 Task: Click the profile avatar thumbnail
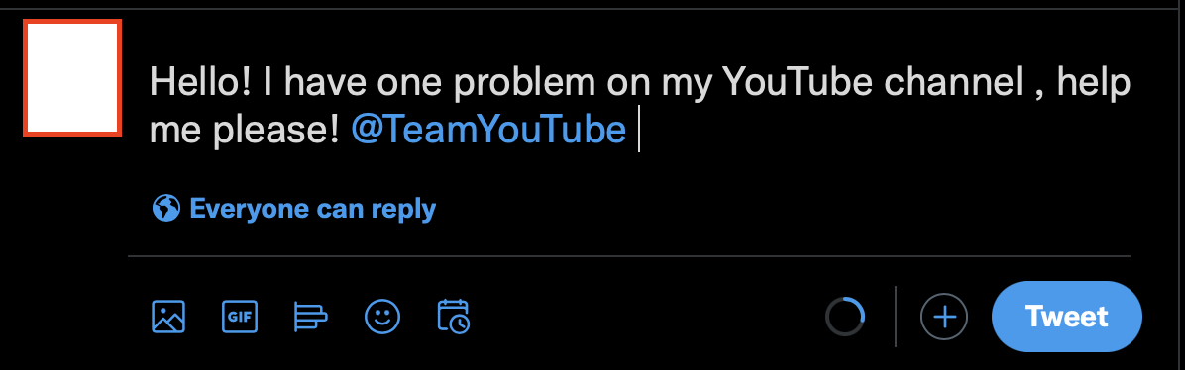pyautogui.click(x=72, y=78)
